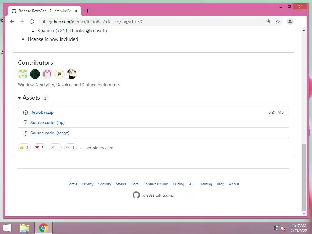Open the taskbar clock showing 11:47 AM

299,228
